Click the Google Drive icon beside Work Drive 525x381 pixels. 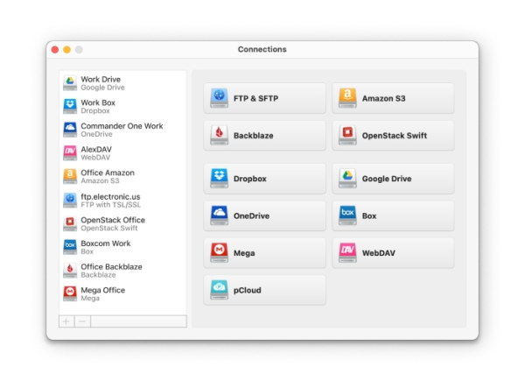point(70,82)
